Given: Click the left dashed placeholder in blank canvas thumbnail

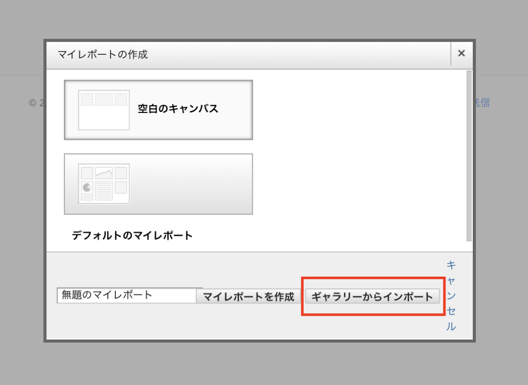Looking at the screenshot, I should point(87,99).
